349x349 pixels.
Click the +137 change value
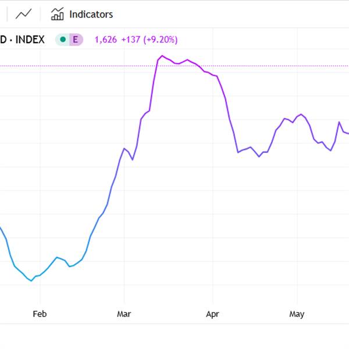131,40
